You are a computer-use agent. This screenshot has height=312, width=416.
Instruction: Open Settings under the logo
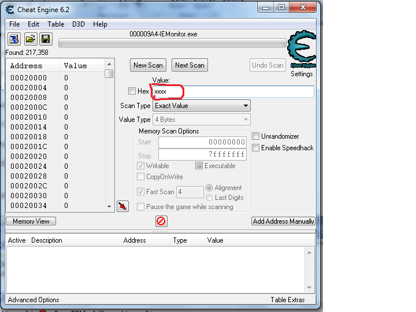coord(302,74)
